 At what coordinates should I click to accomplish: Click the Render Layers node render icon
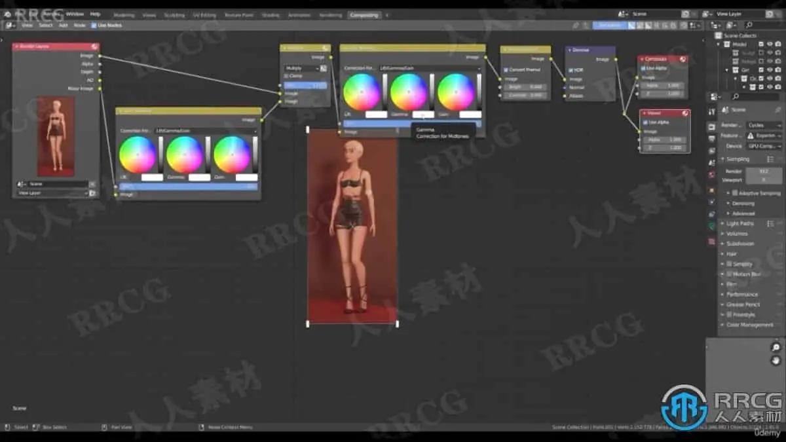tap(94, 46)
